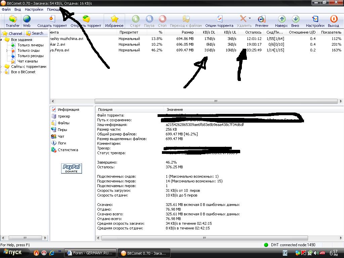Image resolution: width=344 pixels, height=258 pixels.
Task: Switch to Foren - GERMANY.RU taskbar window
Action: (90, 253)
